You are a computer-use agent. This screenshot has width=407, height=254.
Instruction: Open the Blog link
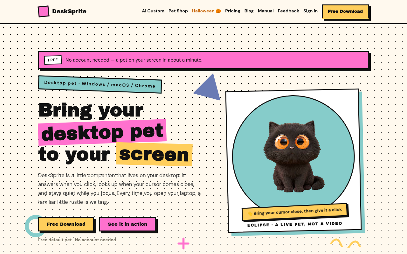pos(249,11)
